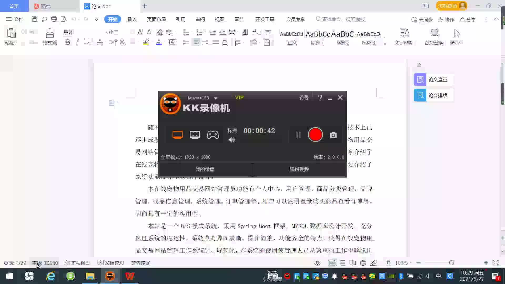Take a screenshot with the camera icon

[x=333, y=135]
